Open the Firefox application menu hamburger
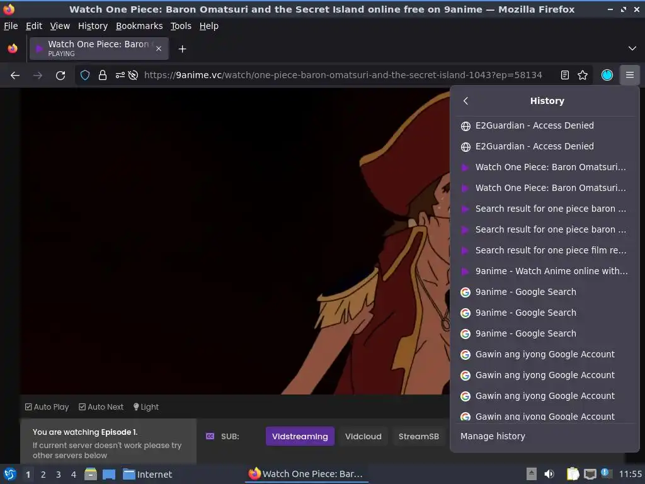Viewport: 645px width, 484px height. pos(630,75)
